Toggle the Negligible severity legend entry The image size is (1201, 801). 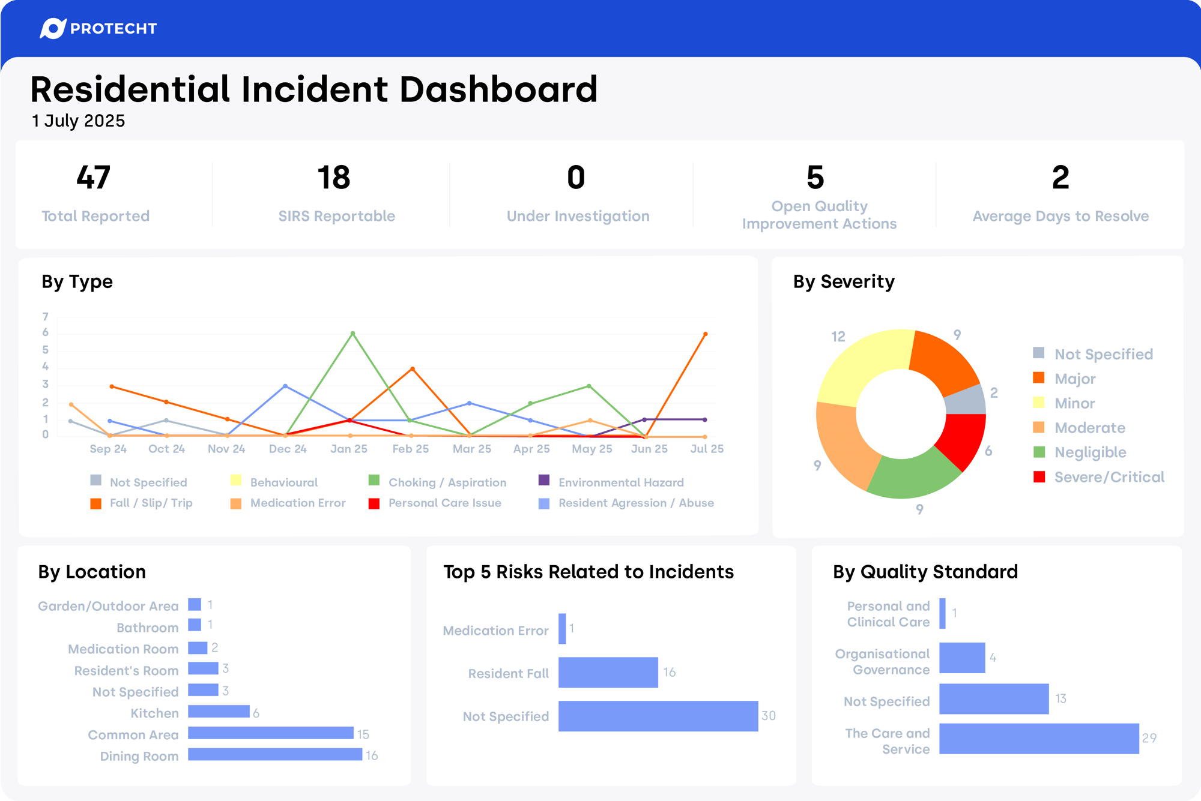1089,452
